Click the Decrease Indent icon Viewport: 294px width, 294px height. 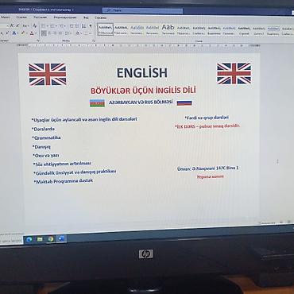(72, 25)
